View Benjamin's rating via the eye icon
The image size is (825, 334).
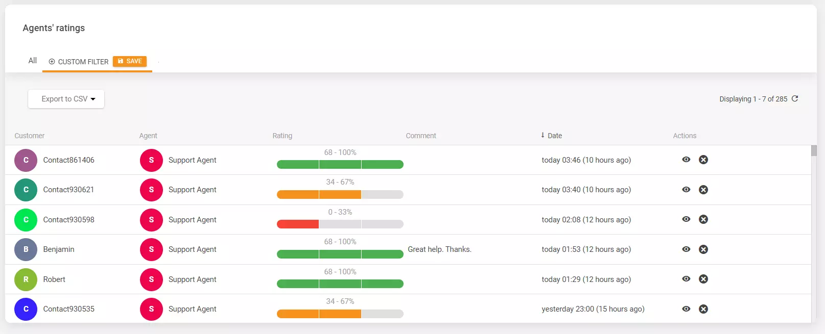pos(686,249)
